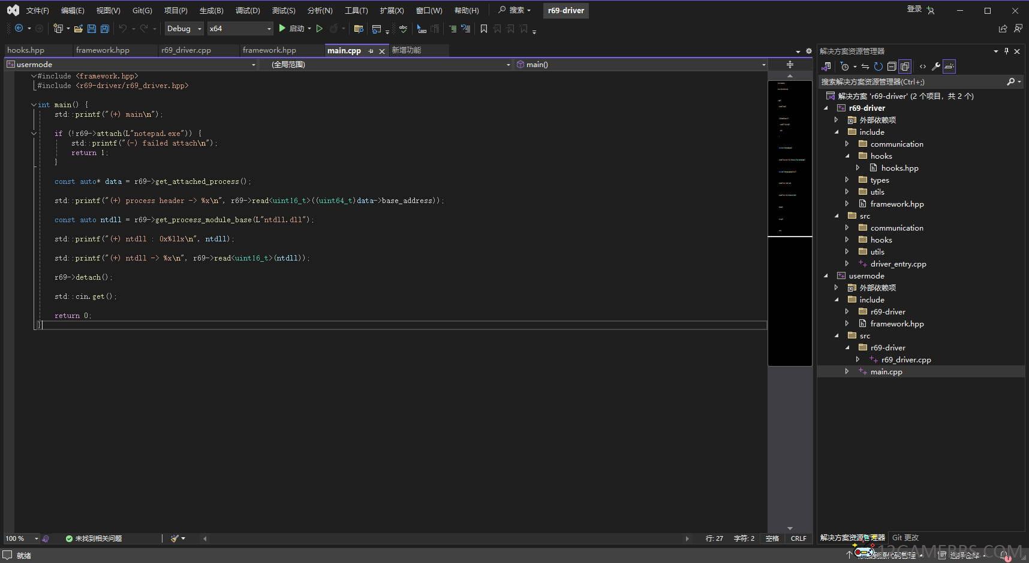Open the Debug configuration dropdown
The width and height of the screenshot is (1029, 563).
coord(184,29)
